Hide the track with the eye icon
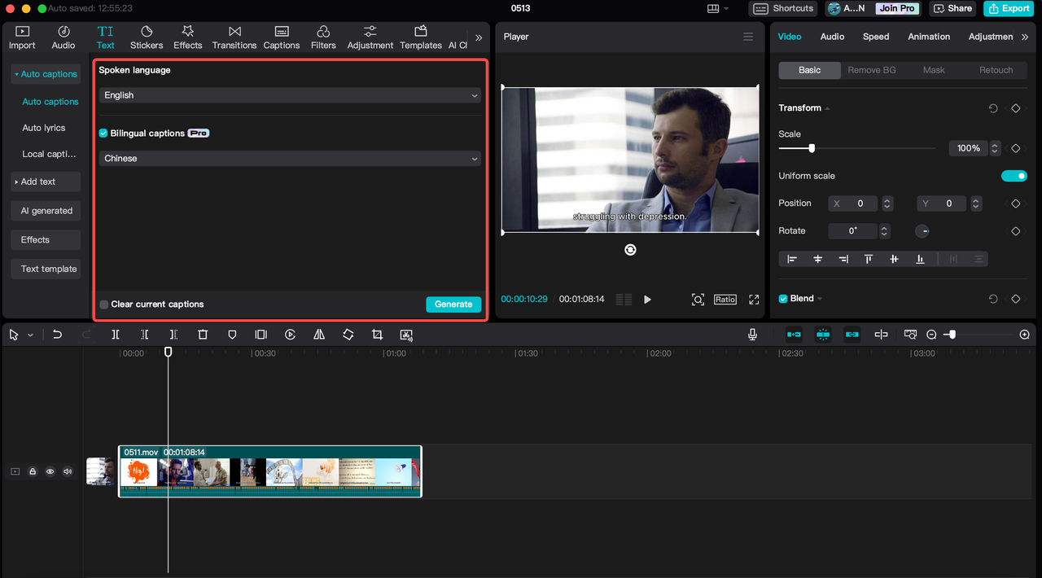Screen dimensions: 1042x578 tap(50, 471)
